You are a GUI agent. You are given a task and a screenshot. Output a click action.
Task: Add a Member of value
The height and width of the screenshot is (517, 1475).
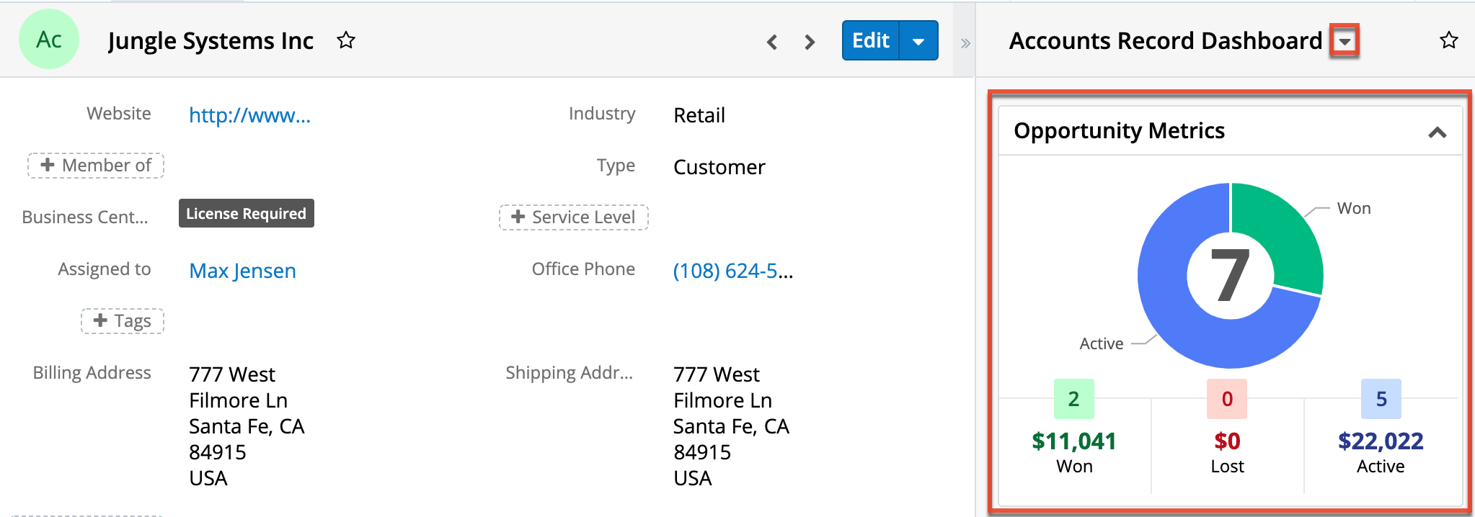tap(95, 165)
